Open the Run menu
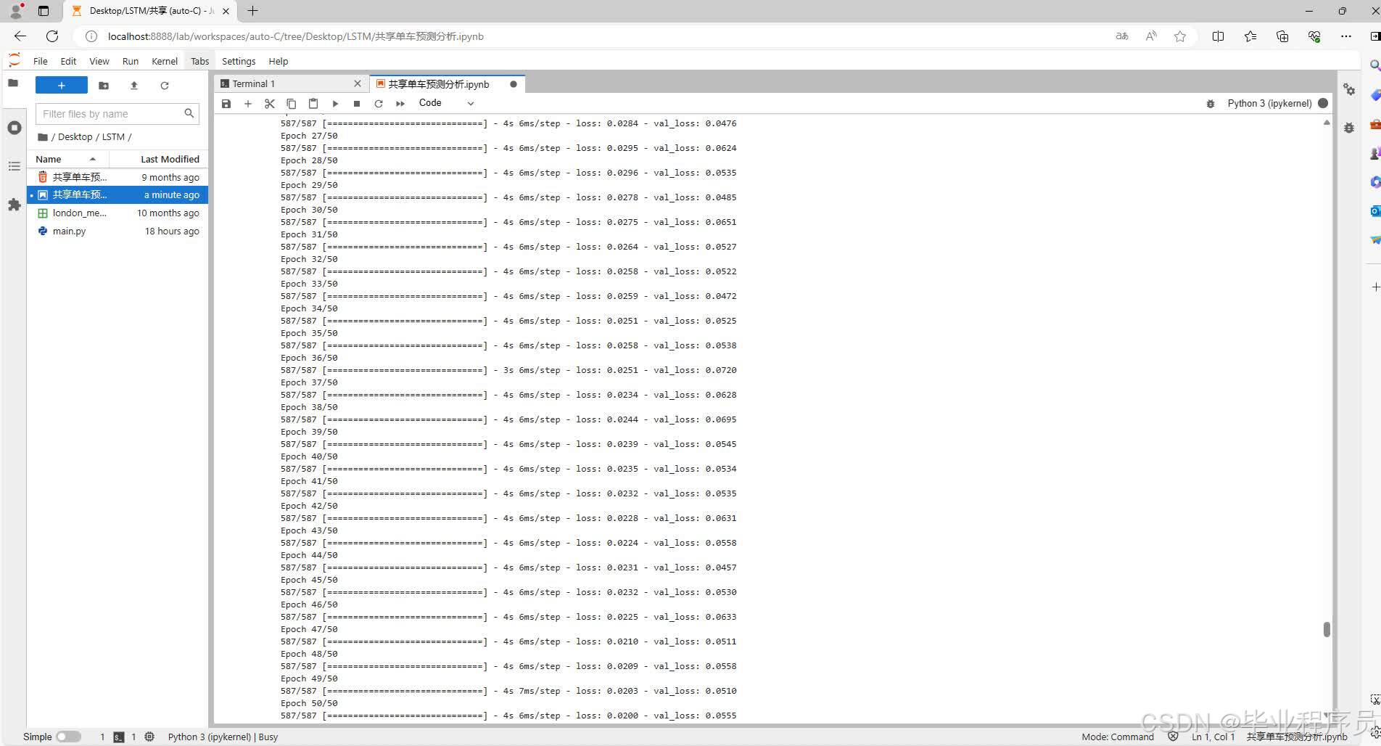Viewport: 1381px width, 746px height. (x=131, y=61)
